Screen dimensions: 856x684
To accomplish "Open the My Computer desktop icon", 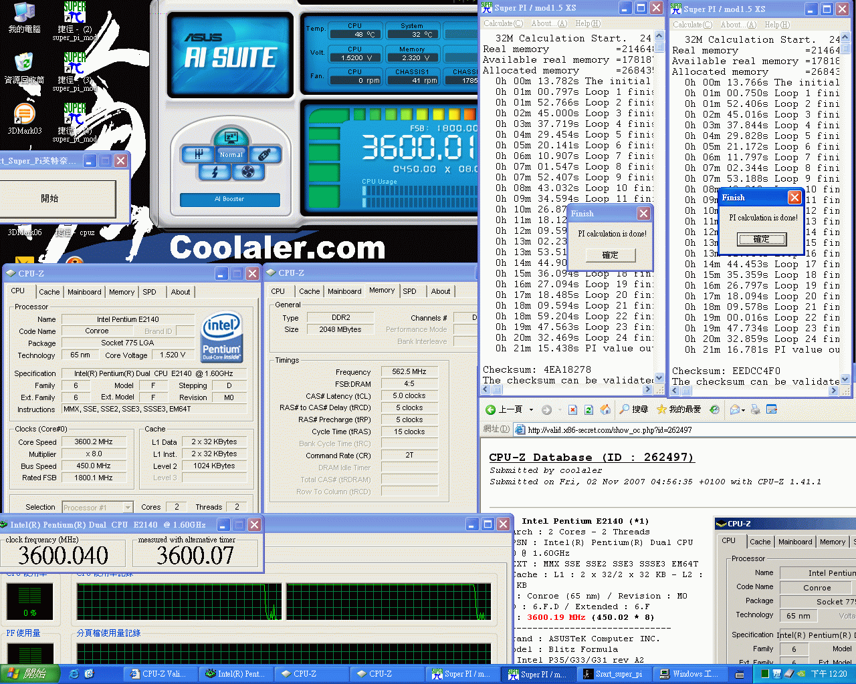I will 25,17.
